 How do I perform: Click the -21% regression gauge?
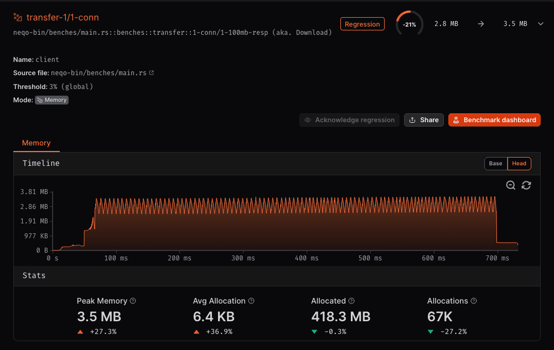[409, 23]
